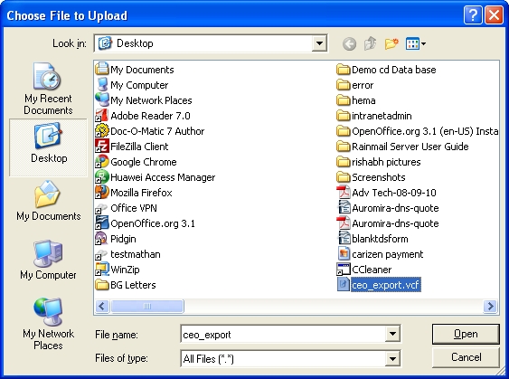Select My Computer in the places bar
The height and width of the screenshot is (379, 509).
[x=48, y=260]
